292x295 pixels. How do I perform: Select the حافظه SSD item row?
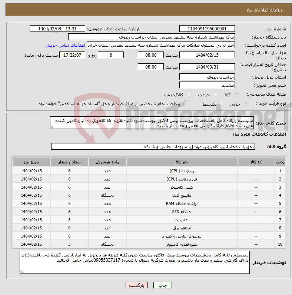(x=149, y=212)
